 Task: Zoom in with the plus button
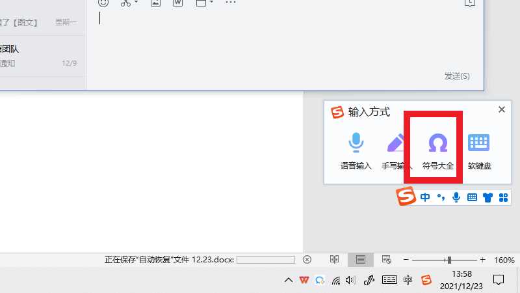pyautogui.click(x=483, y=260)
